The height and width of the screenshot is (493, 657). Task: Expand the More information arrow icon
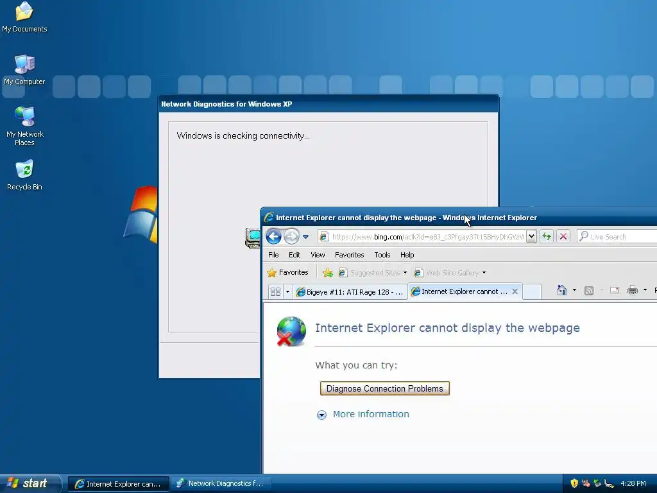[321, 415]
